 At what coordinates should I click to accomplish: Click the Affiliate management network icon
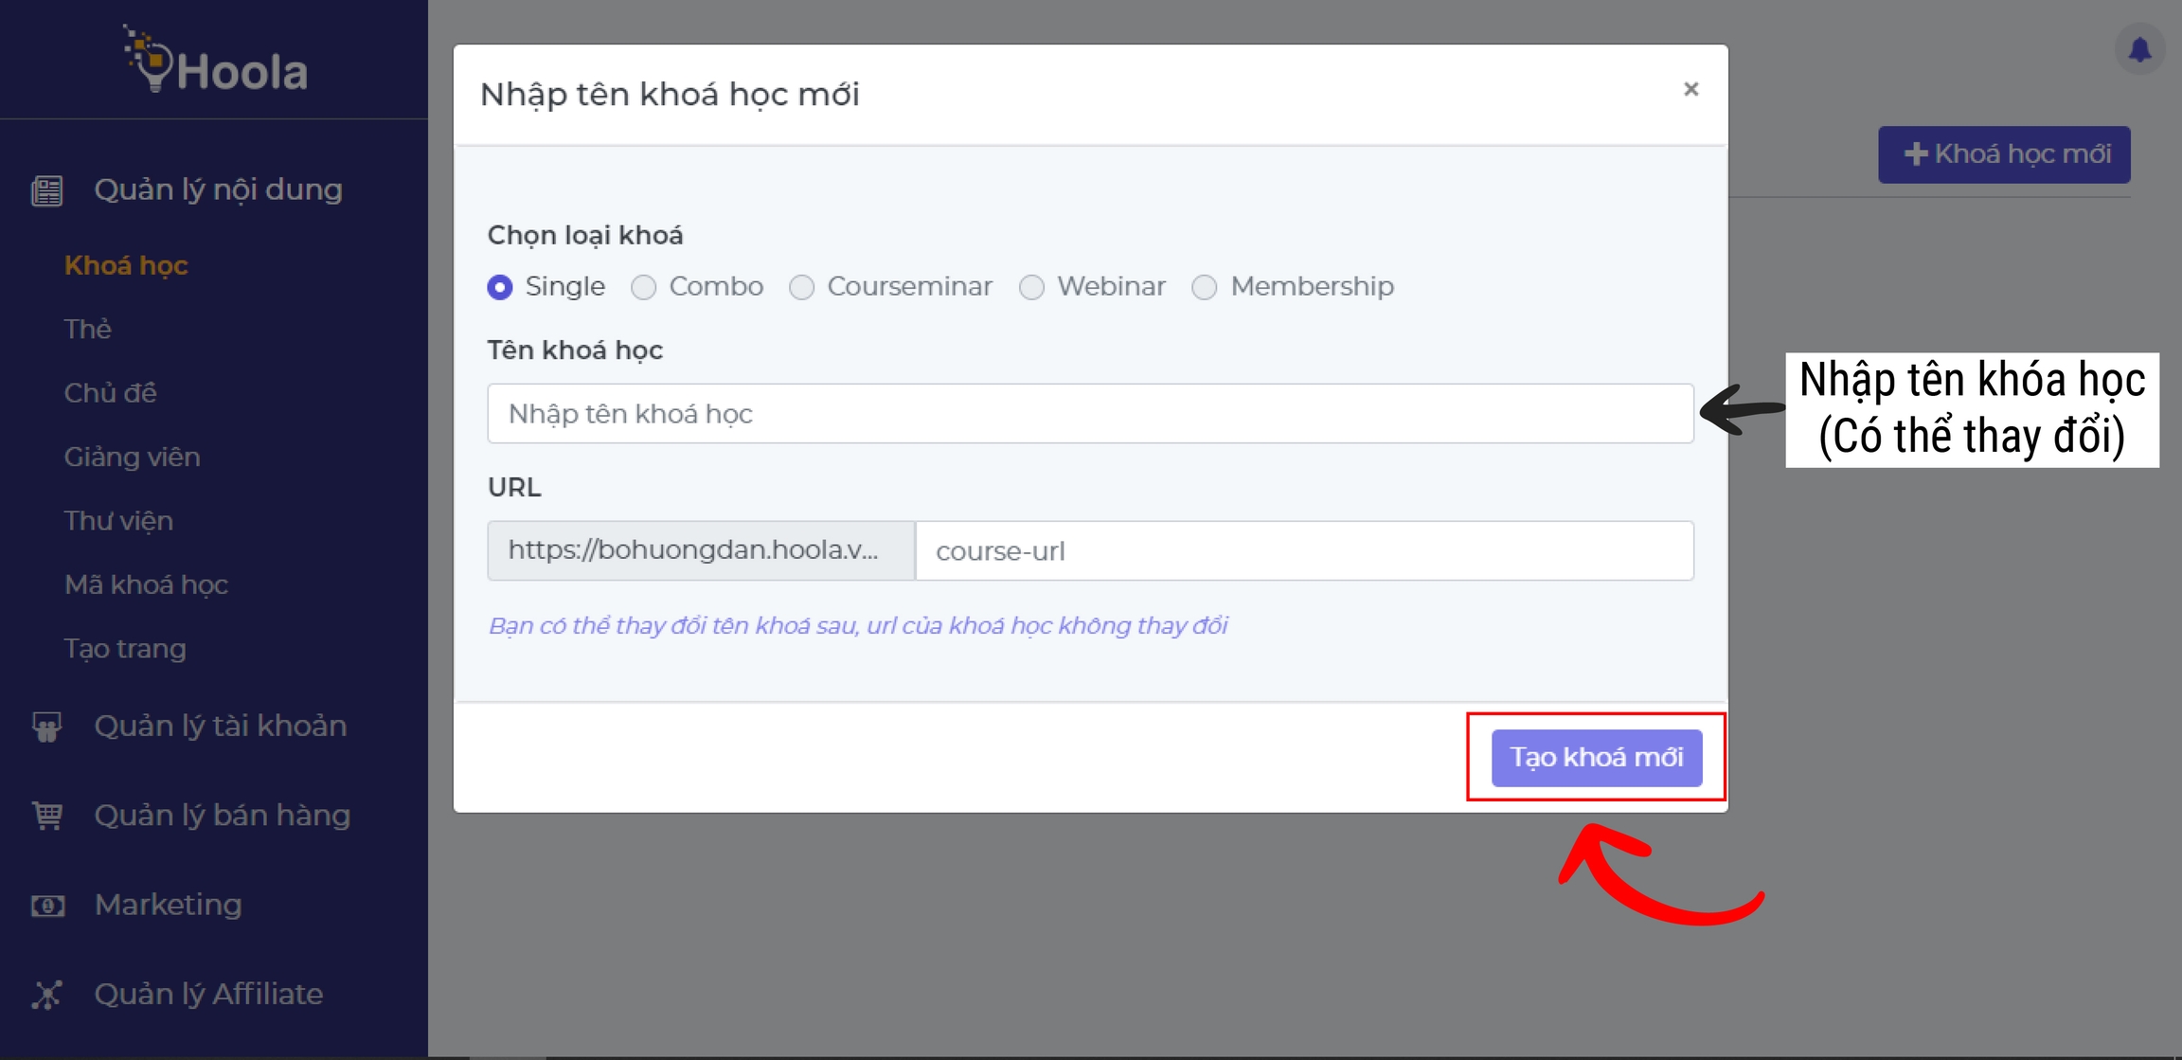point(47,995)
